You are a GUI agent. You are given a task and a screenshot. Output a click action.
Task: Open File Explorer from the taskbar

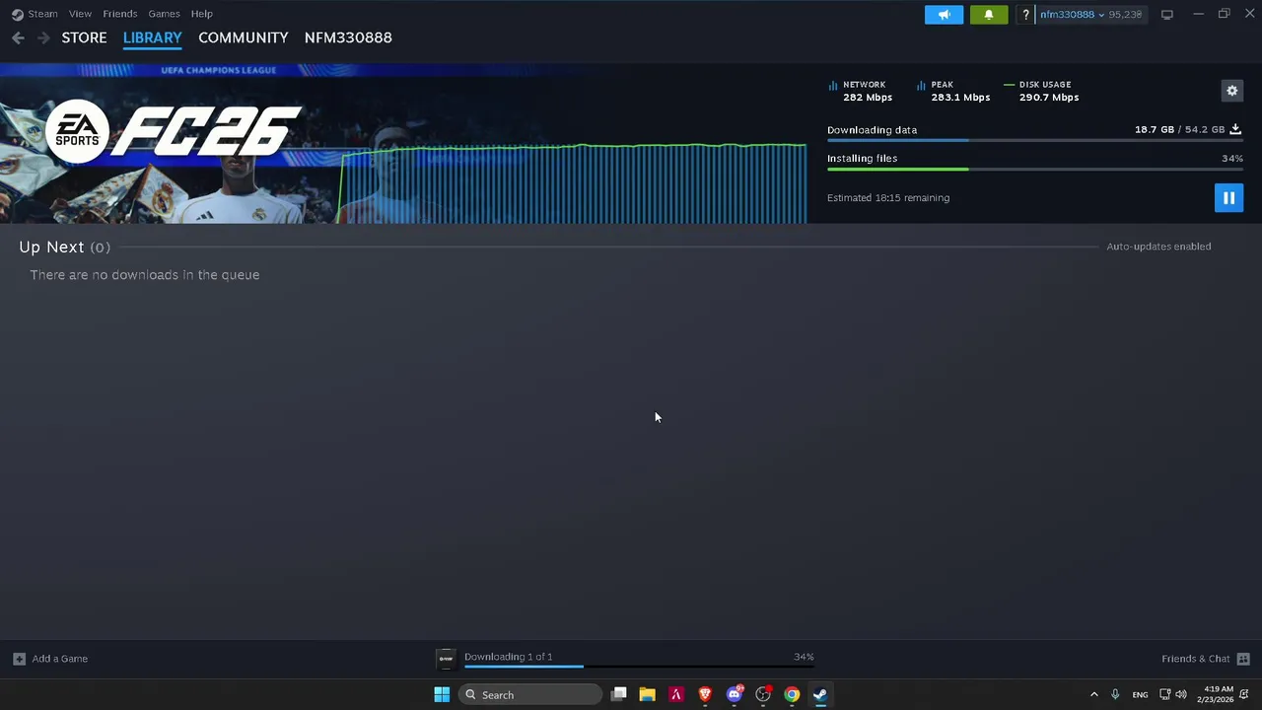647,694
